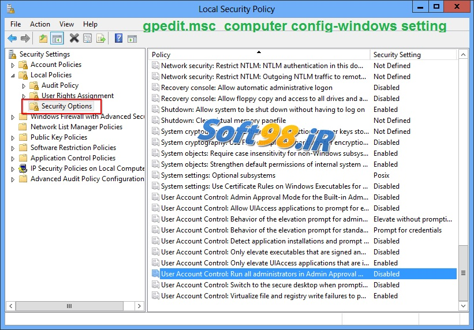The width and height of the screenshot is (474, 330).
Task: Click the Delete (X) toolbar icon
Action: tap(74, 39)
